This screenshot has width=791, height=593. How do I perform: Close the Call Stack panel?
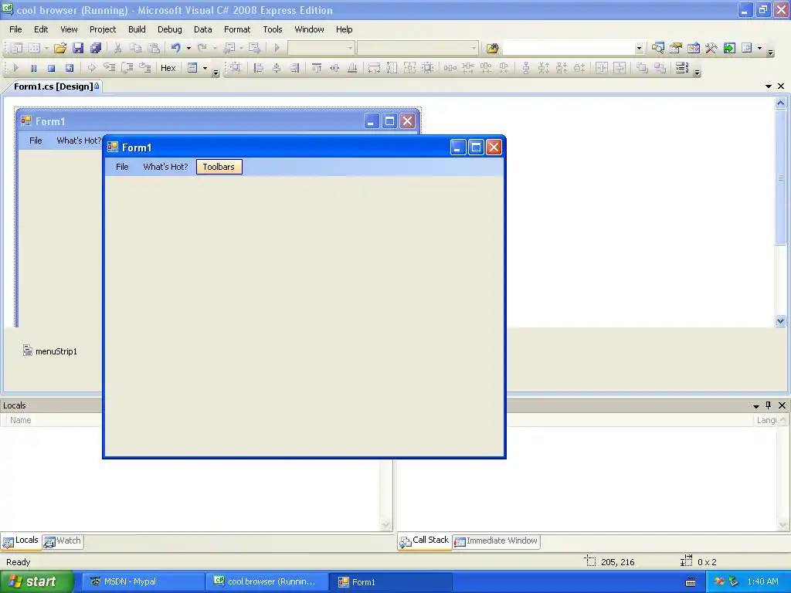(x=782, y=405)
